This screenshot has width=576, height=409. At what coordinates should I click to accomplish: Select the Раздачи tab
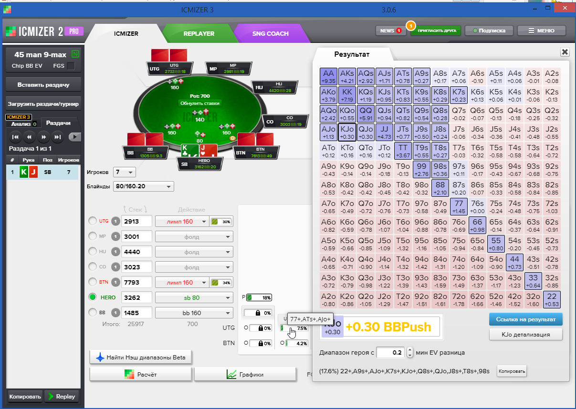[x=58, y=123]
